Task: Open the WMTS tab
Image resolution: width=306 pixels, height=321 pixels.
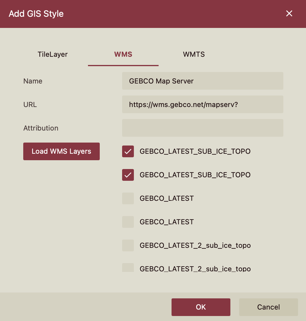Action: coord(194,54)
